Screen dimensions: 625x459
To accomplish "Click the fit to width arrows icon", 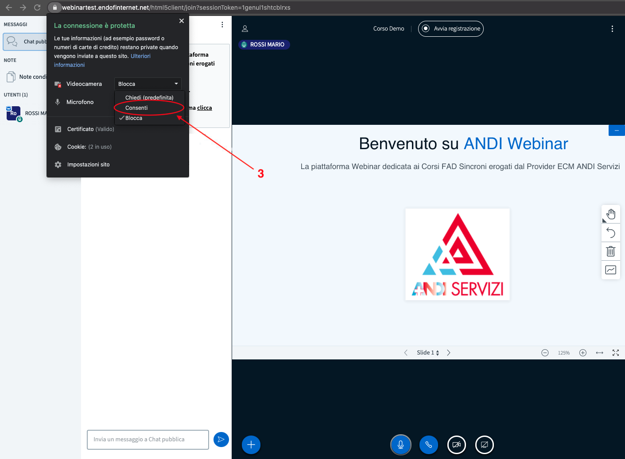I will tap(599, 353).
